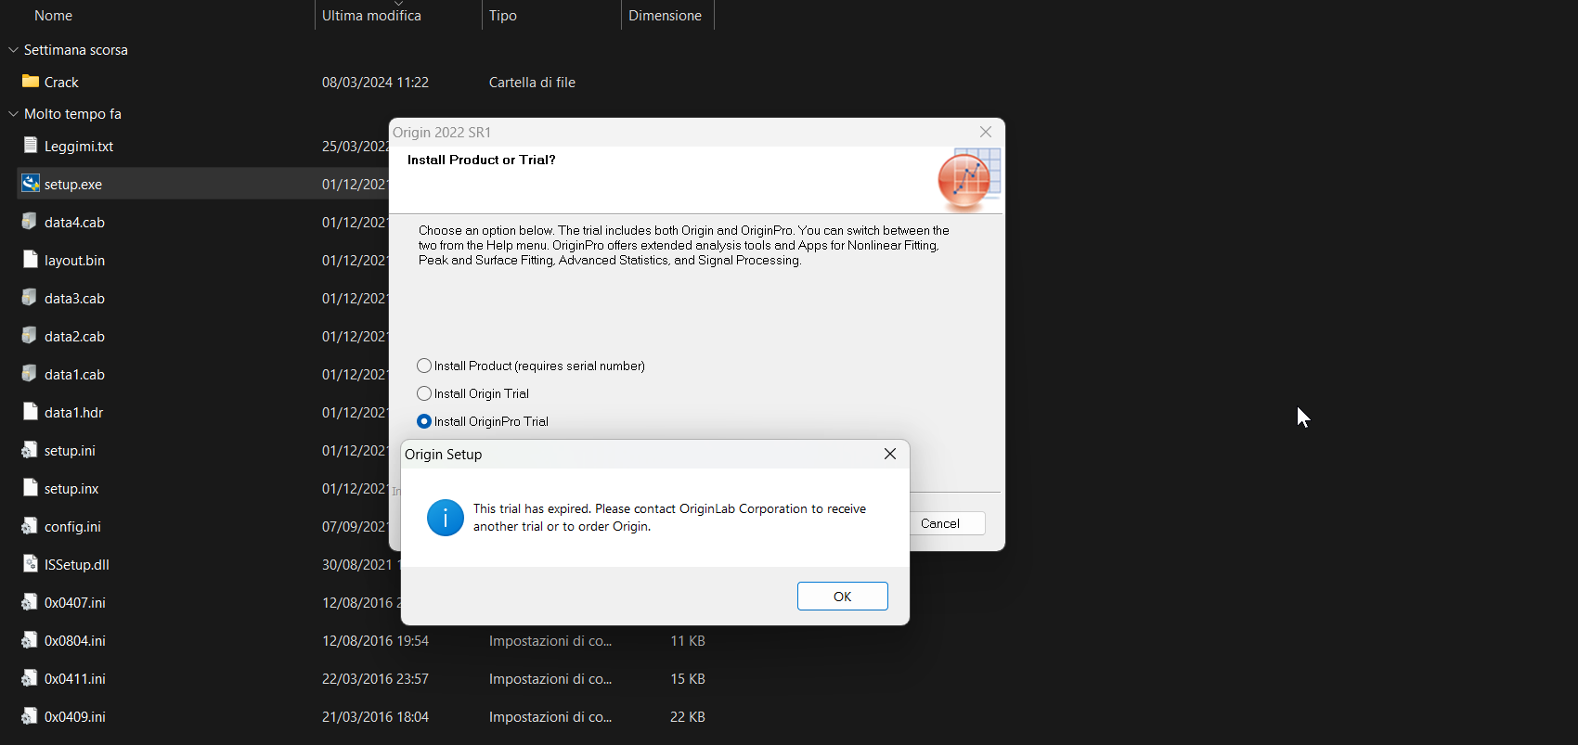Click the data2.cab archive icon

point(31,336)
